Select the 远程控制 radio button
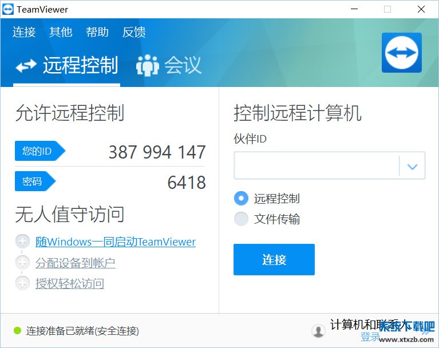The image size is (439, 348). pyautogui.click(x=241, y=199)
